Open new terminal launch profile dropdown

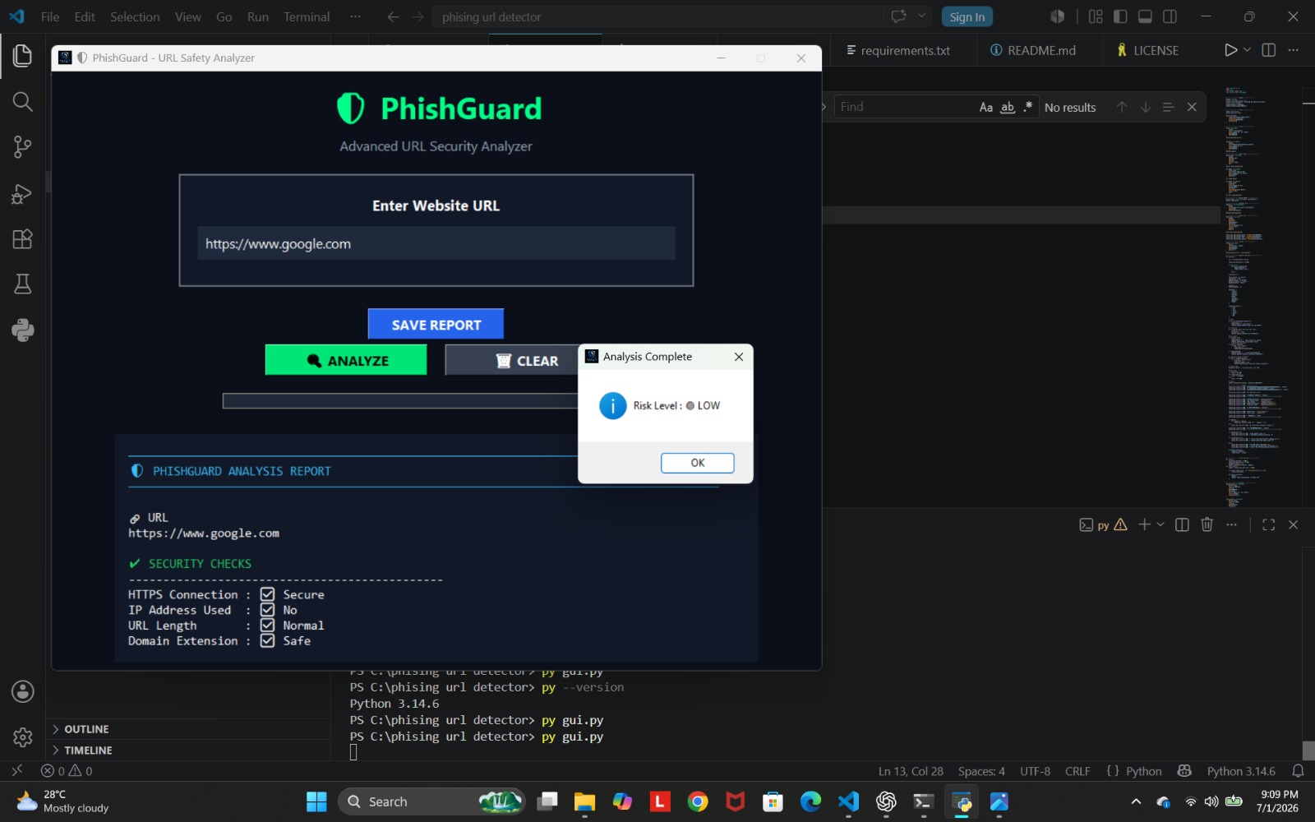point(1160,524)
